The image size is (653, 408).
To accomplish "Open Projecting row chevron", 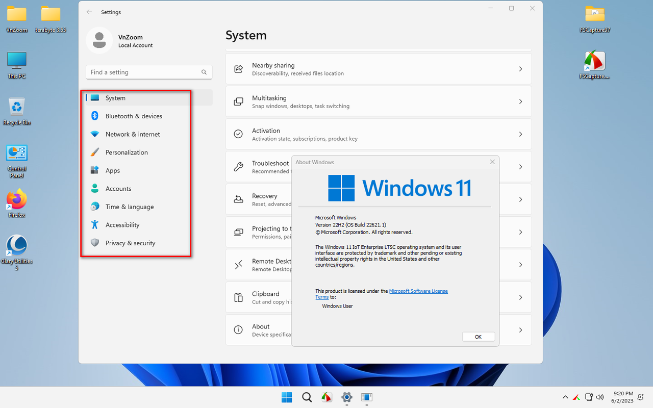I will click(x=520, y=232).
